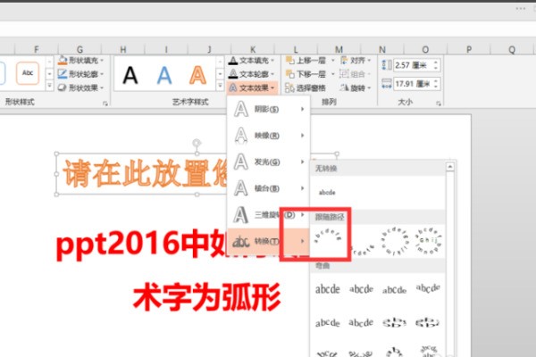This screenshot has height=357, width=536.
Task: Click the 上移一层 bring forward icon
Action: 289,61
